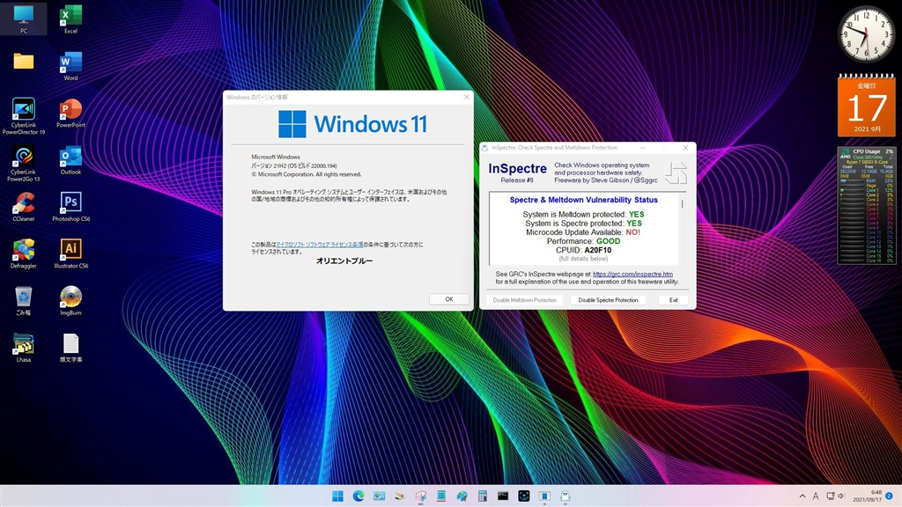Open the Outlook desktop shortcut
The image size is (902, 507).
coord(70,160)
